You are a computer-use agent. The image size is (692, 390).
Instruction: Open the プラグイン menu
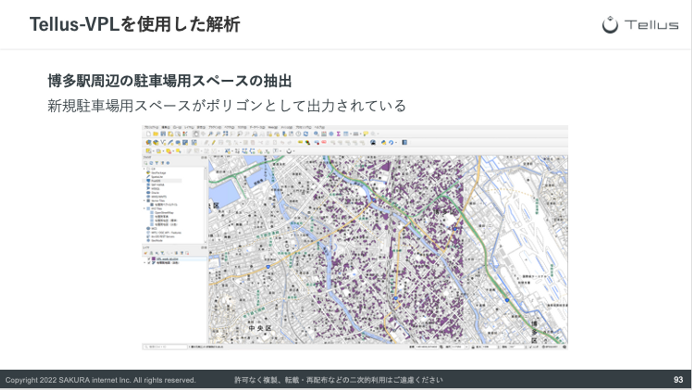coord(215,127)
